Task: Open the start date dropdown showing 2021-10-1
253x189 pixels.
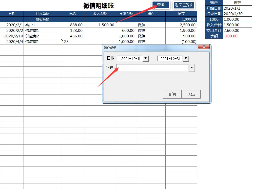Action: 146,58
